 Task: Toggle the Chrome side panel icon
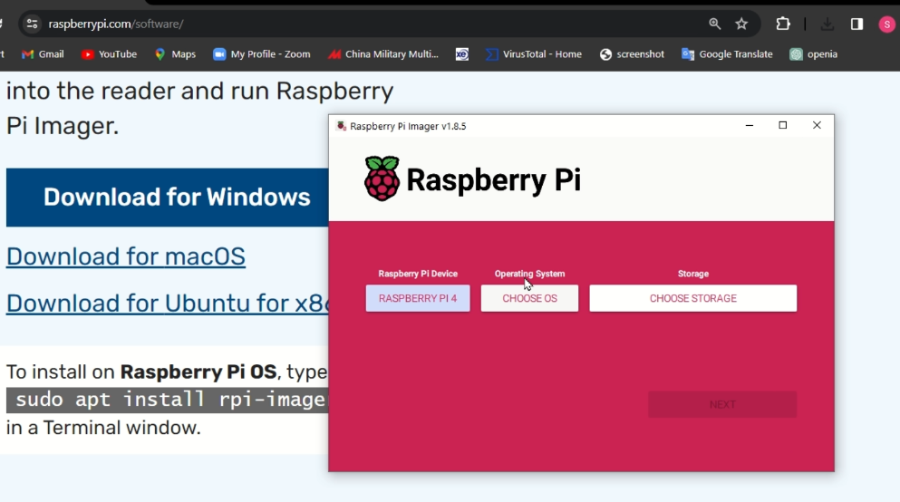click(x=857, y=24)
